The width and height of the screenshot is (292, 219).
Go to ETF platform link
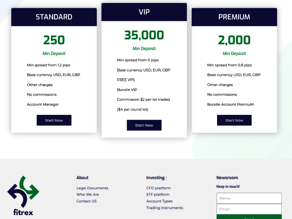pos(158,194)
